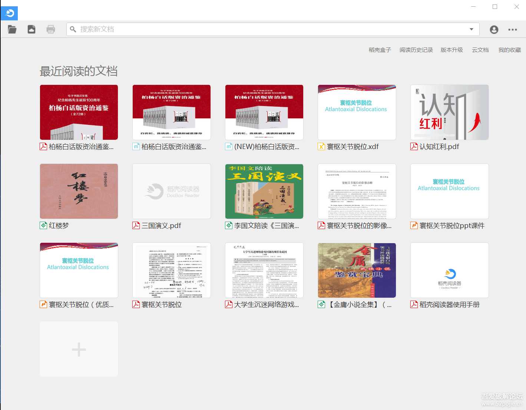
Task: Open the 认知红利 cover thumbnail
Action: (x=449, y=112)
